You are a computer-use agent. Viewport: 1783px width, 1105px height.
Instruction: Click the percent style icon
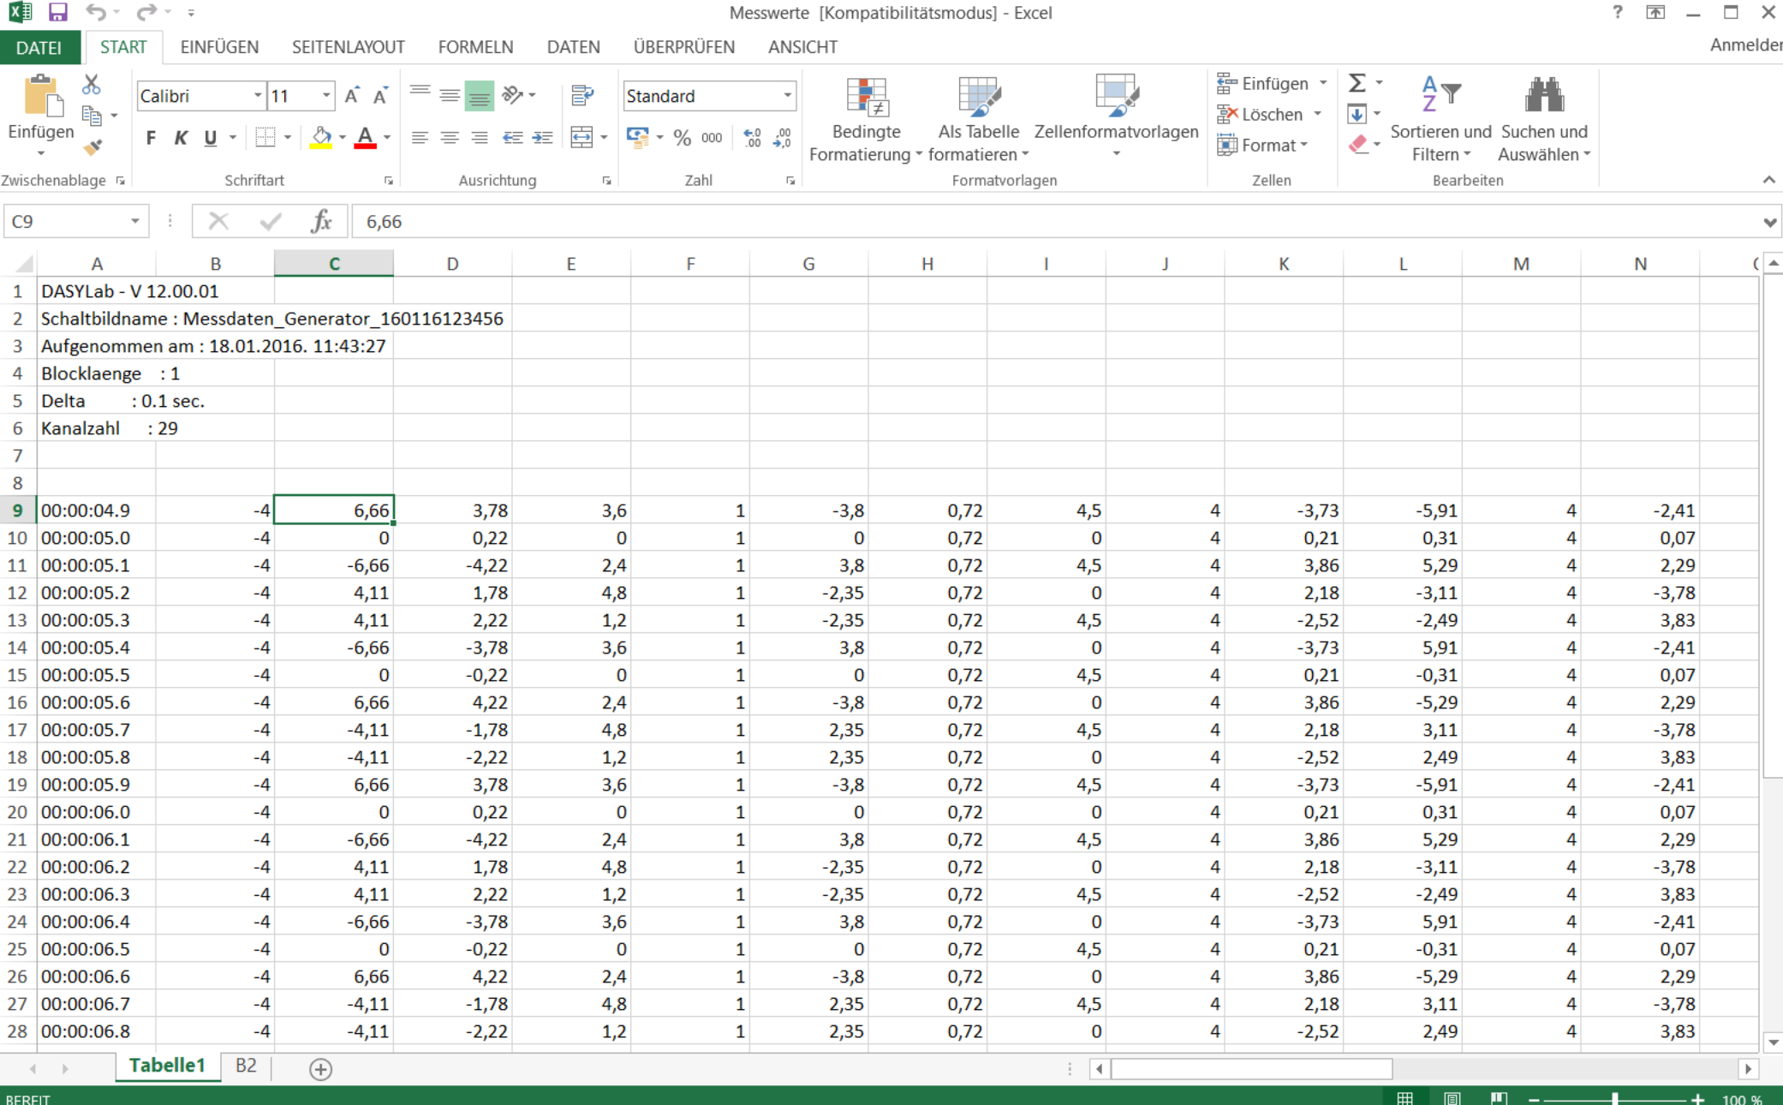pos(682,138)
